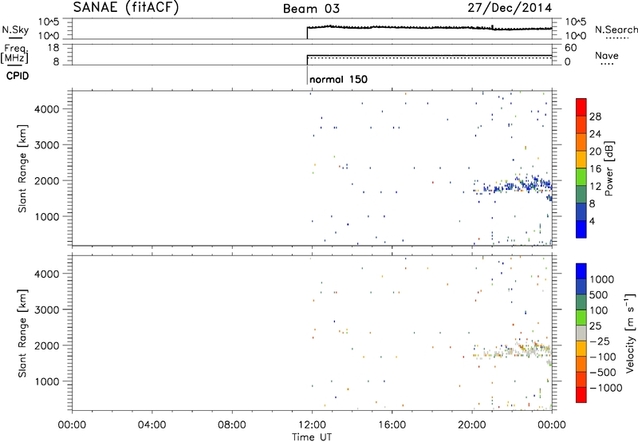Click the date '27/Dec/2014'

click(510, 8)
